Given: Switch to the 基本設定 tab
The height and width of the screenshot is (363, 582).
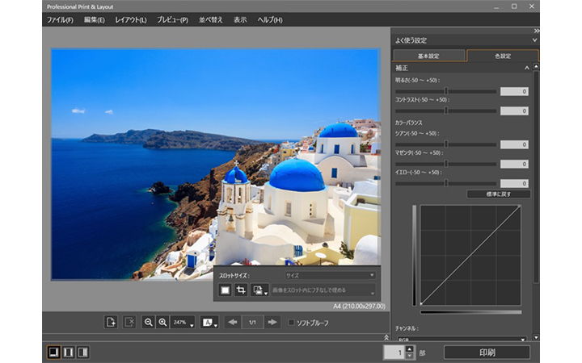Looking at the screenshot, I should pyautogui.click(x=429, y=56).
